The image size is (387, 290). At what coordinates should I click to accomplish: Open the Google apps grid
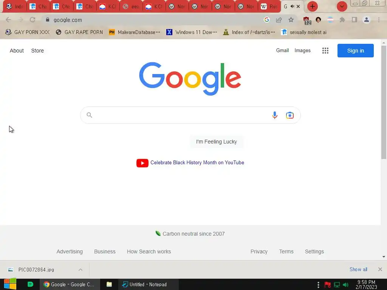point(325,51)
